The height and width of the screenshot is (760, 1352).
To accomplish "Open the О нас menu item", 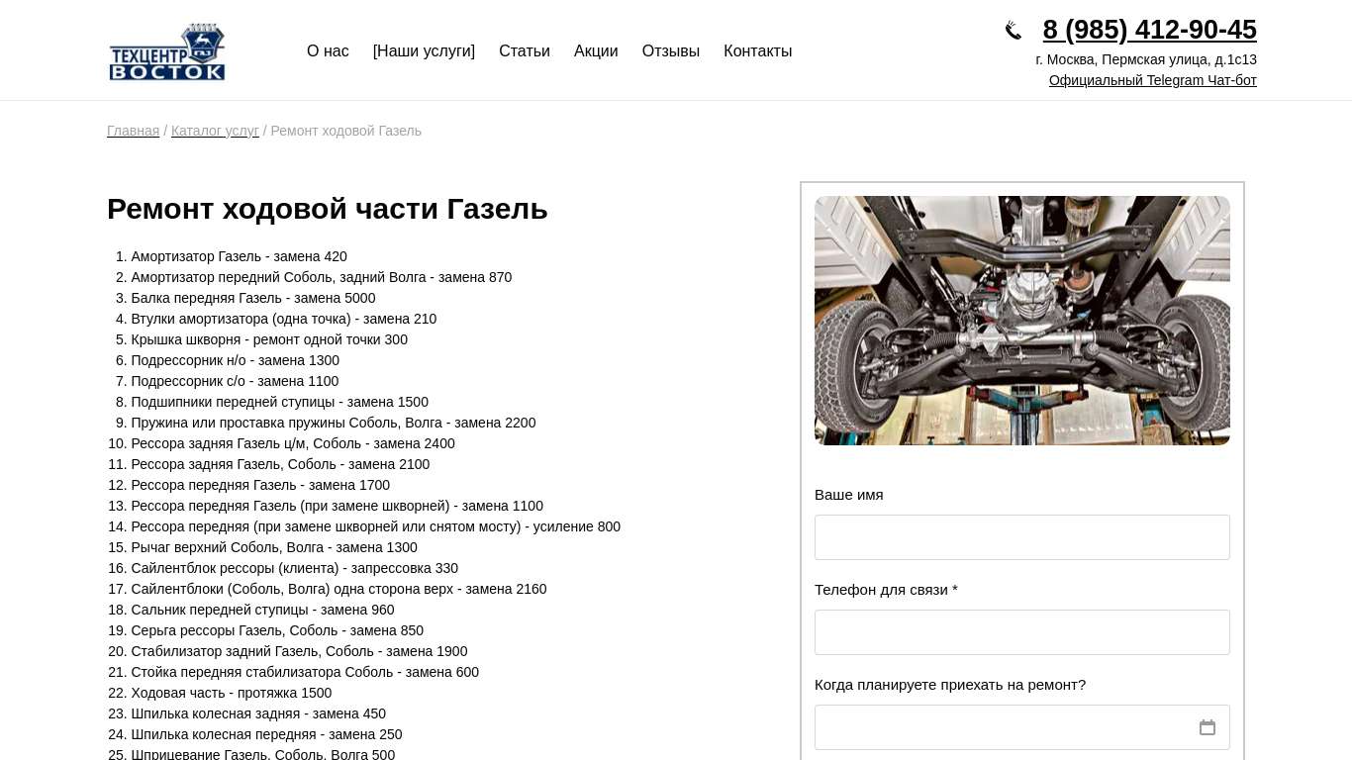I will [328, 51].
